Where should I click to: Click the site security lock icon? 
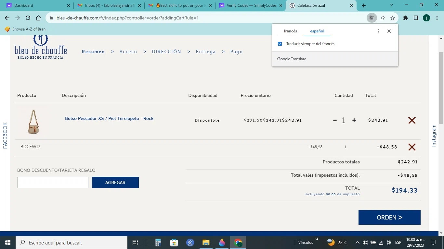(51, 18)
